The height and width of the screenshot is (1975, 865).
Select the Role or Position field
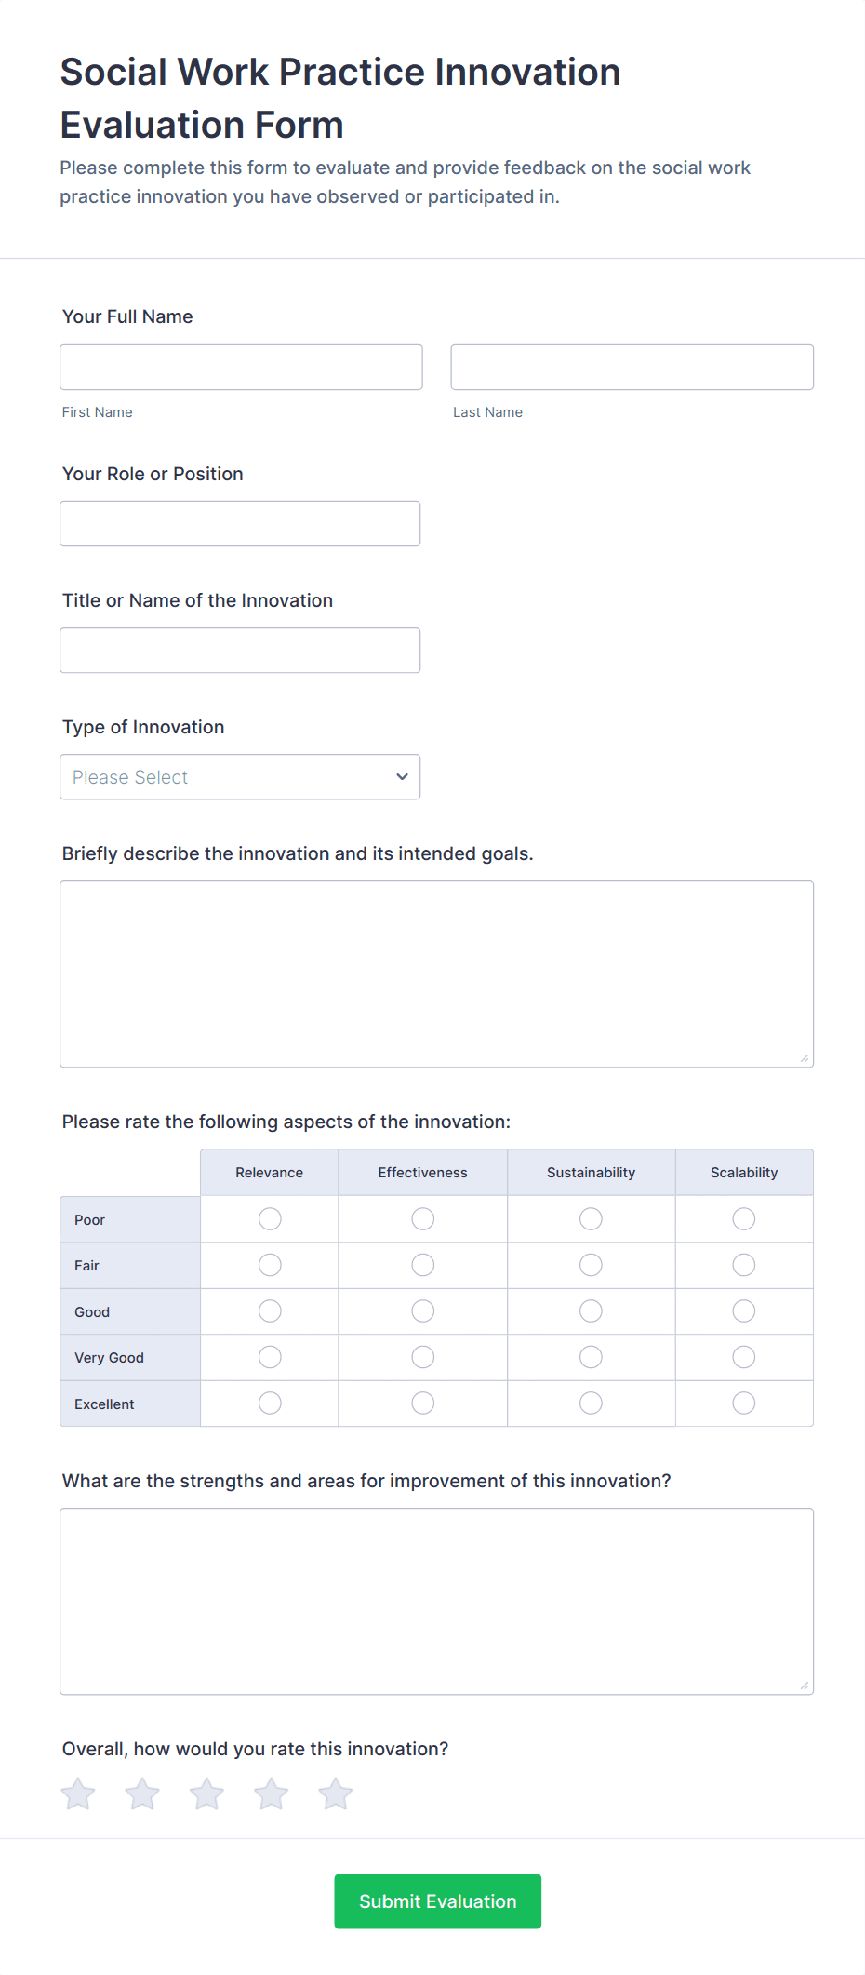tap(240, 524)
